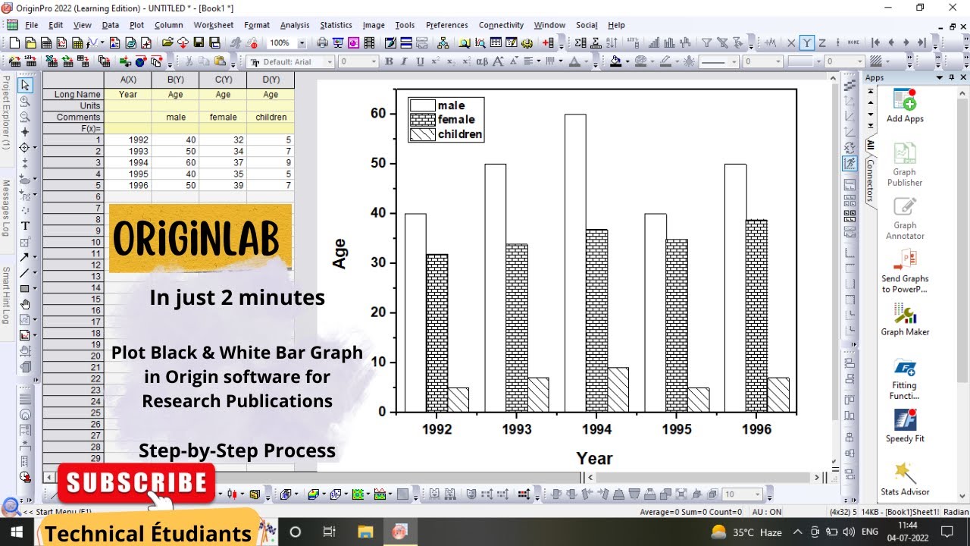Click the Set as Z column icon
970x546 pixels.
click(821, 43)
